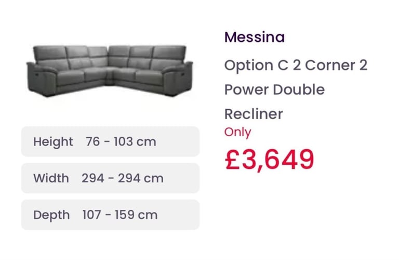Image resolution: width=399 pixels, height=260 pixels.
Task: Click the red 'Only' label
Action: click(237, 132)
